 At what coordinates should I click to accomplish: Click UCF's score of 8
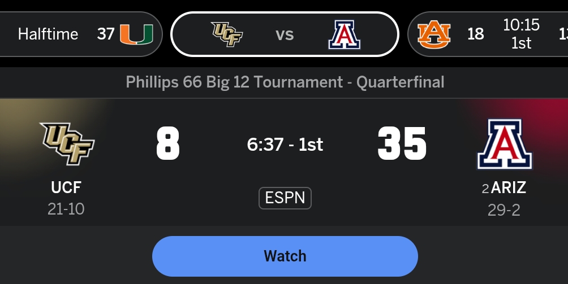coord(168,143)
